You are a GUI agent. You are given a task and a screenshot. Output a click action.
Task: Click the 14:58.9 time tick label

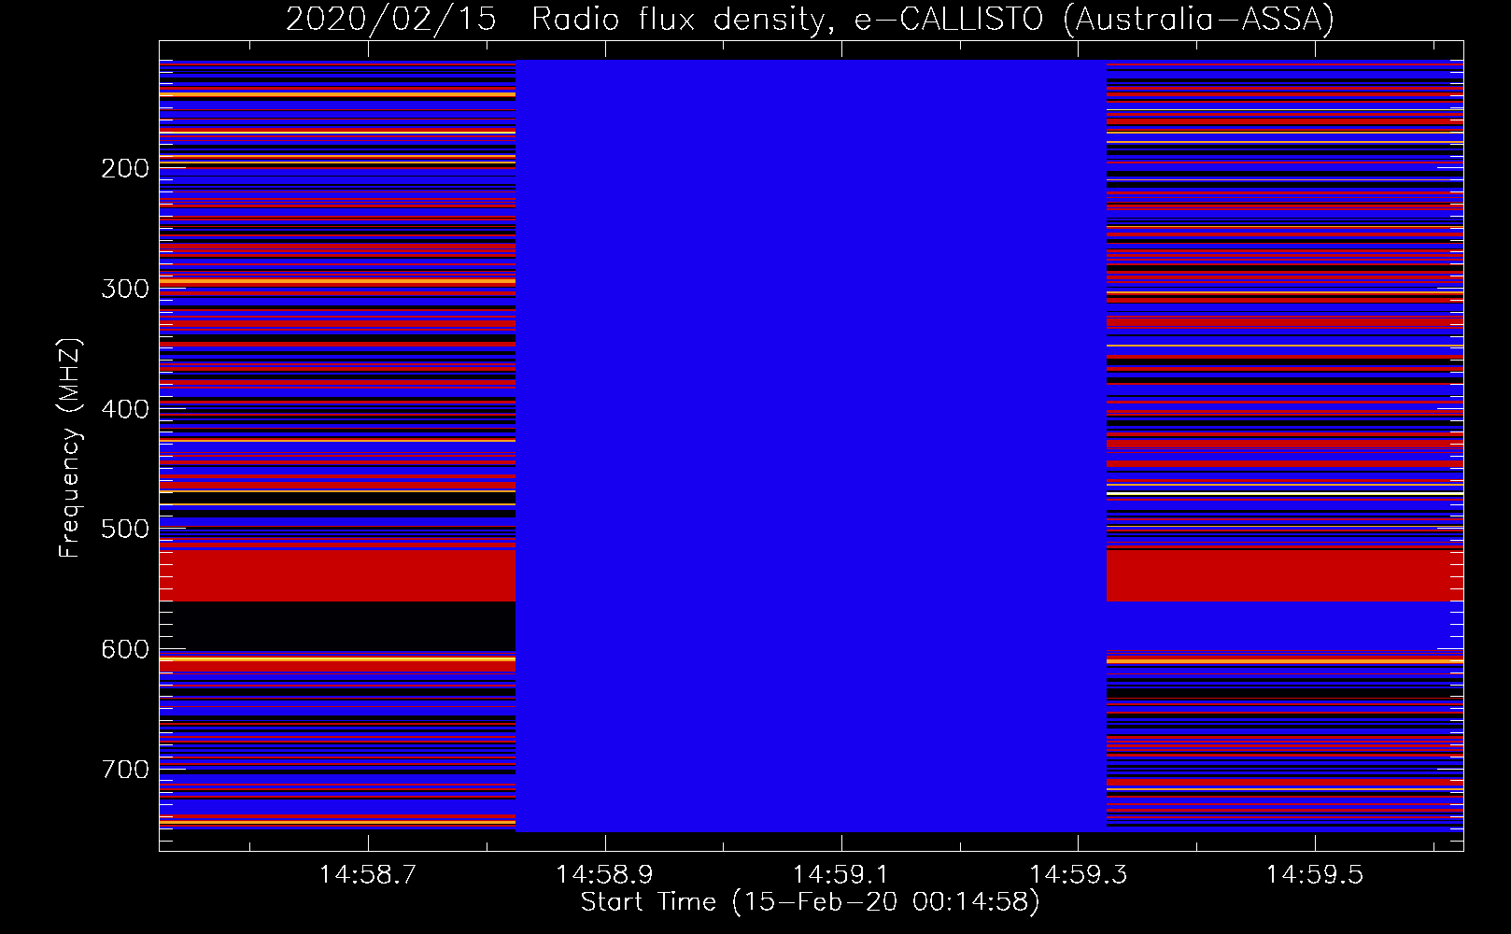point(604,875)
